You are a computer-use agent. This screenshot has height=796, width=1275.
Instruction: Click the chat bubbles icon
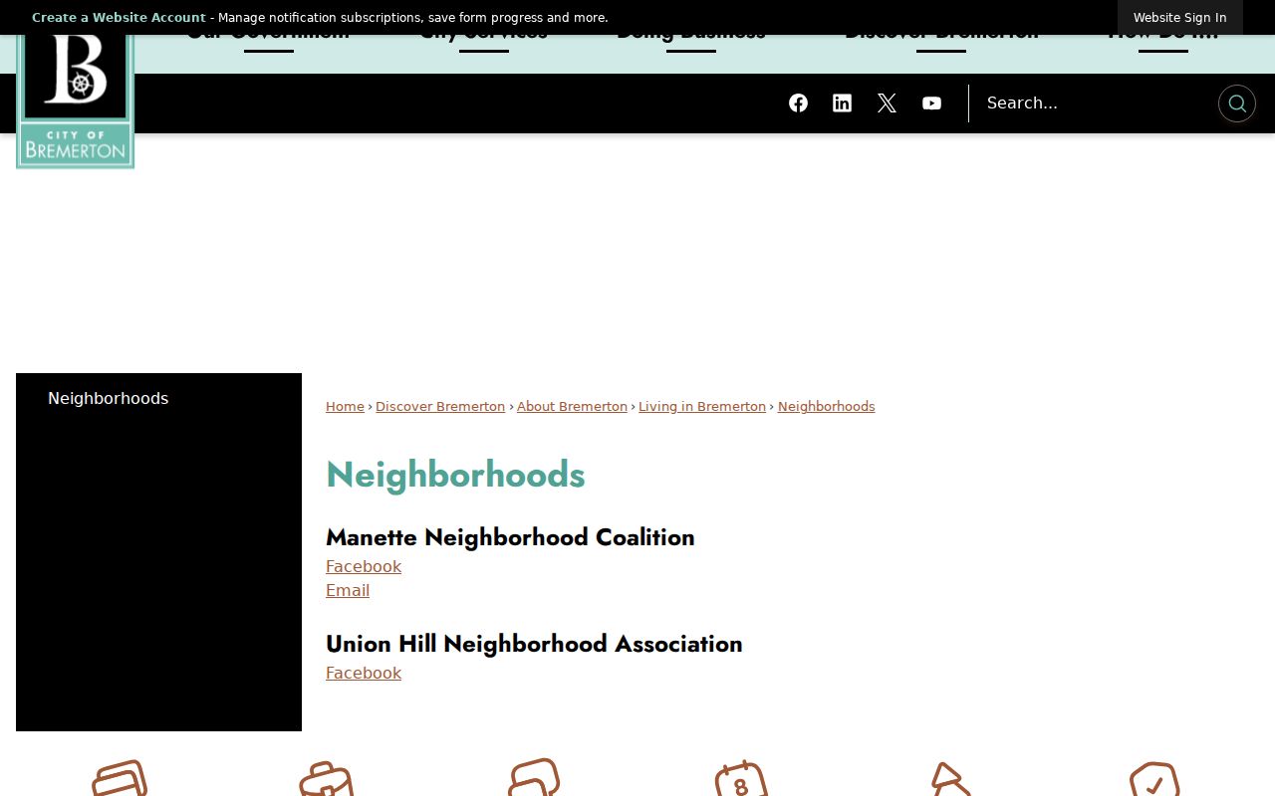pyautogui.click(x=534, y=778)
